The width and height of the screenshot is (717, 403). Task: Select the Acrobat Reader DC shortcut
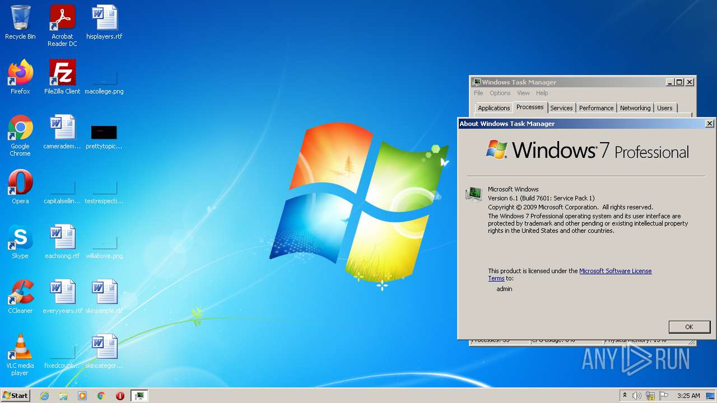coord(62,26)
